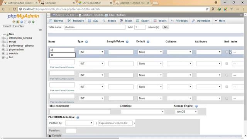Screen dimensions: 247x139
Task: Click the Table comments input field
Action: 80,112
